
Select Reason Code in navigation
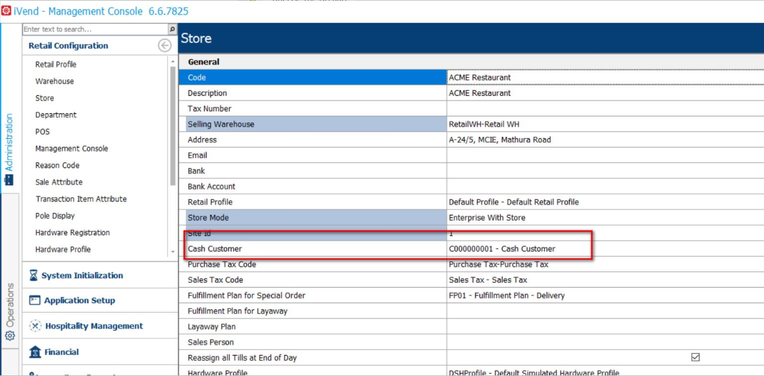[57, 165]
